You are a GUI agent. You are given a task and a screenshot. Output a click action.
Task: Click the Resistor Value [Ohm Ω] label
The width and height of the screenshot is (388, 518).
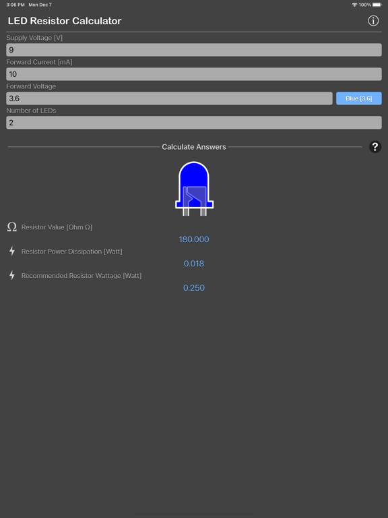click(x=57, y=227)
